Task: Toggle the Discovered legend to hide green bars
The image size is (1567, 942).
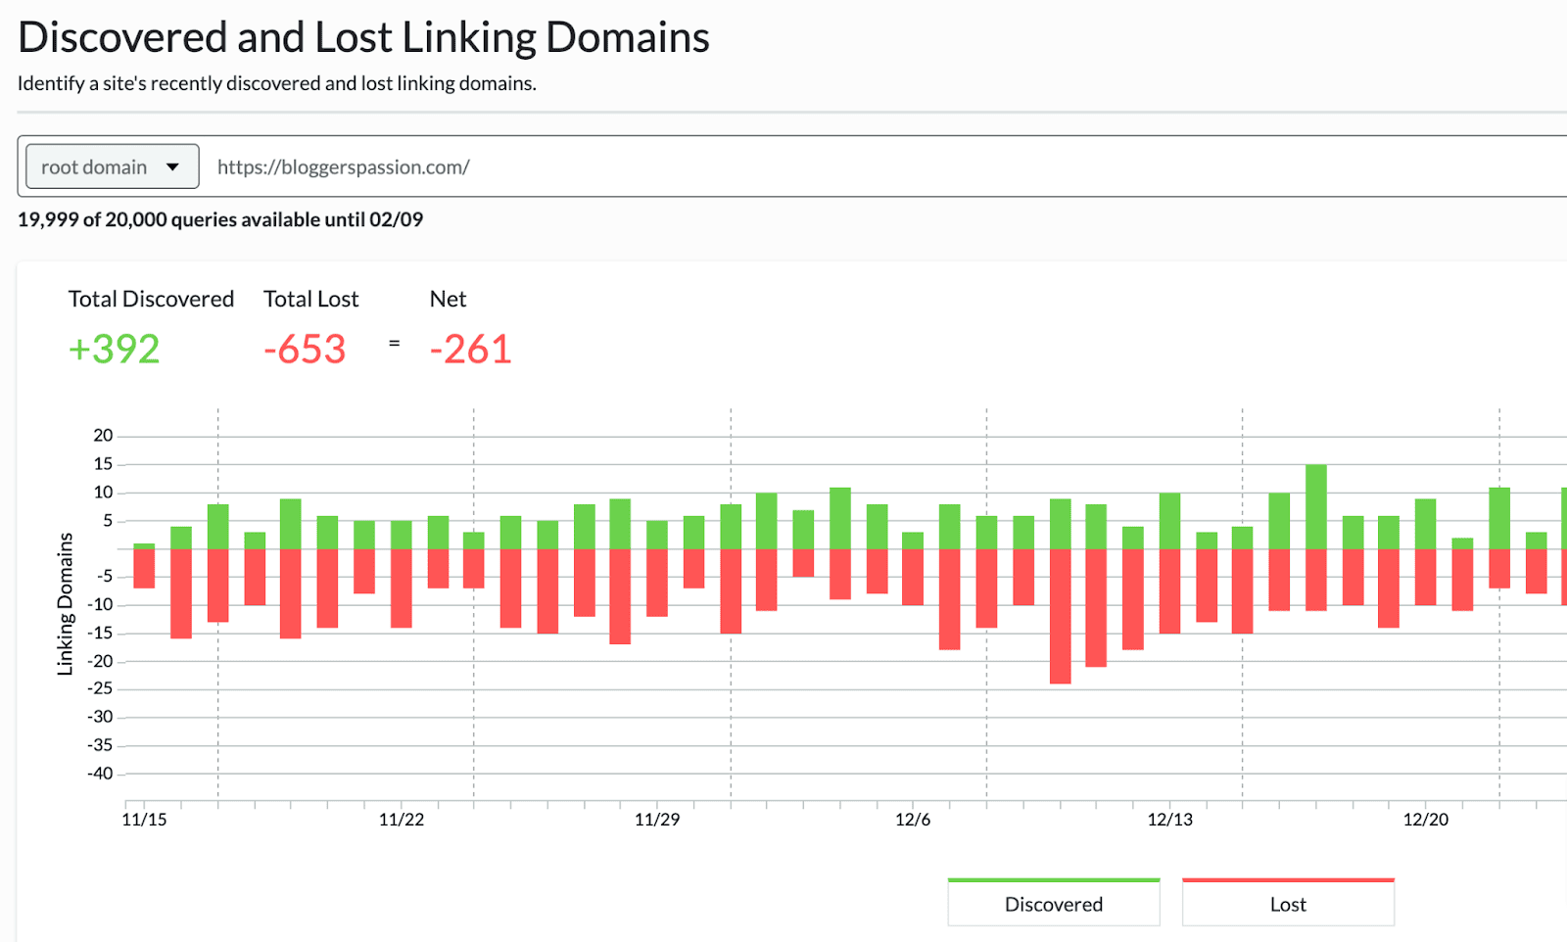Action: point(1053,903)
